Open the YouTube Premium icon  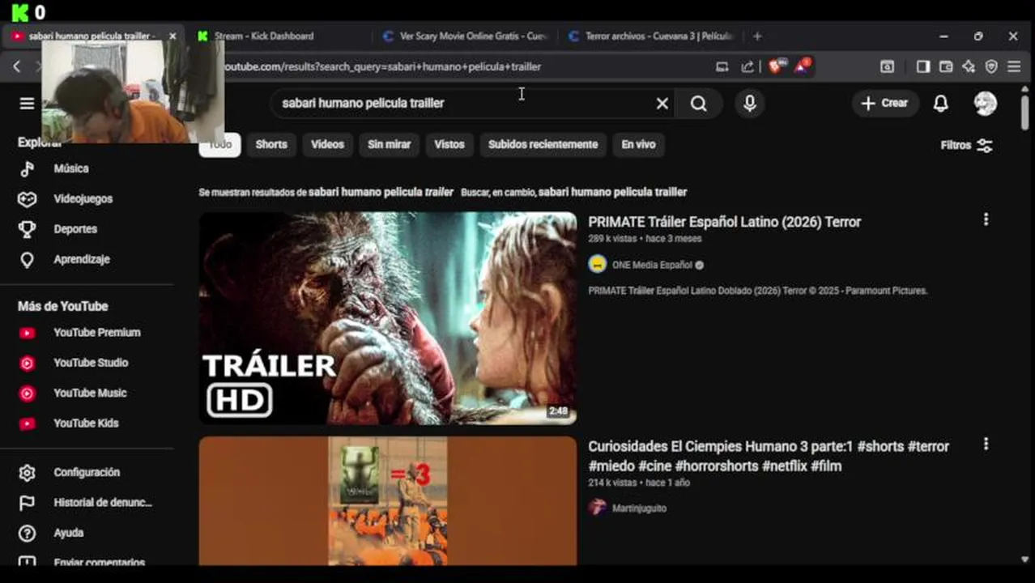27,333
